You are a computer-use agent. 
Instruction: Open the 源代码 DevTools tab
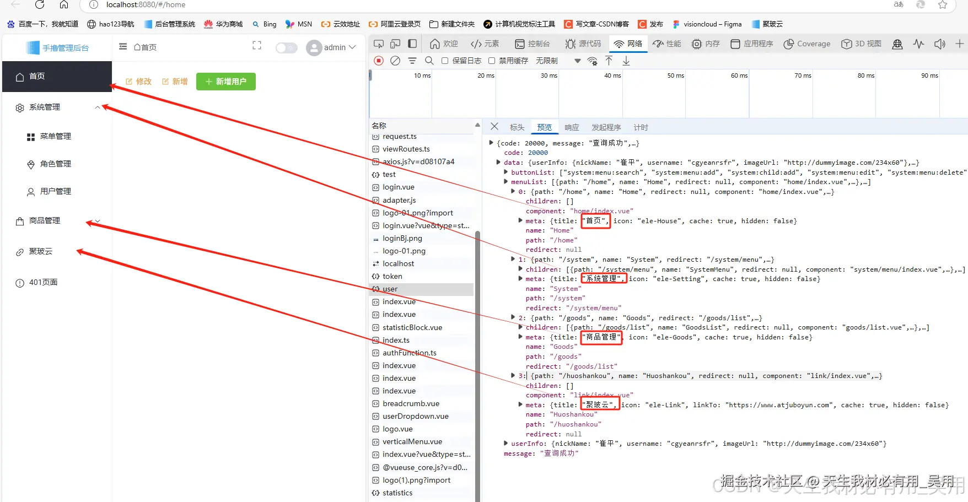point(583,44)
